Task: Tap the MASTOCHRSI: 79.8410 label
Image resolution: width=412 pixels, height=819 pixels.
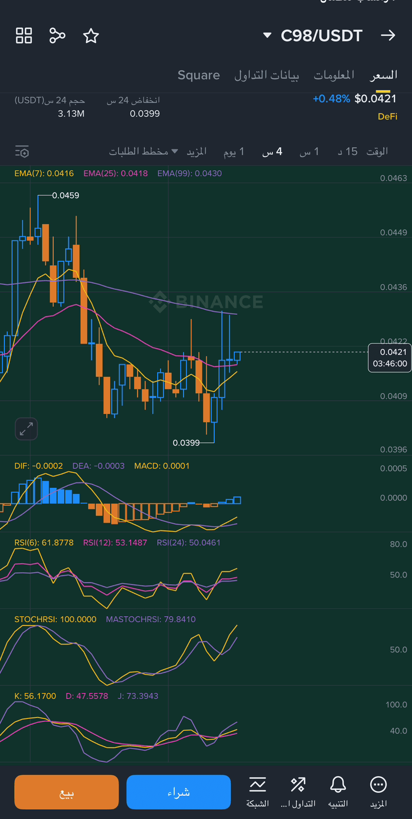Action: (x=151, y=619)
